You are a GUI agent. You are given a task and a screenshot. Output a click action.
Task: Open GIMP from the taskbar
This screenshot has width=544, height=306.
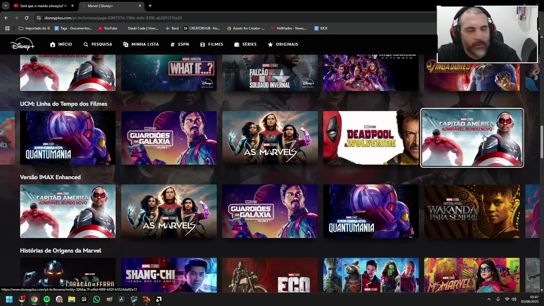click(109, 299)
